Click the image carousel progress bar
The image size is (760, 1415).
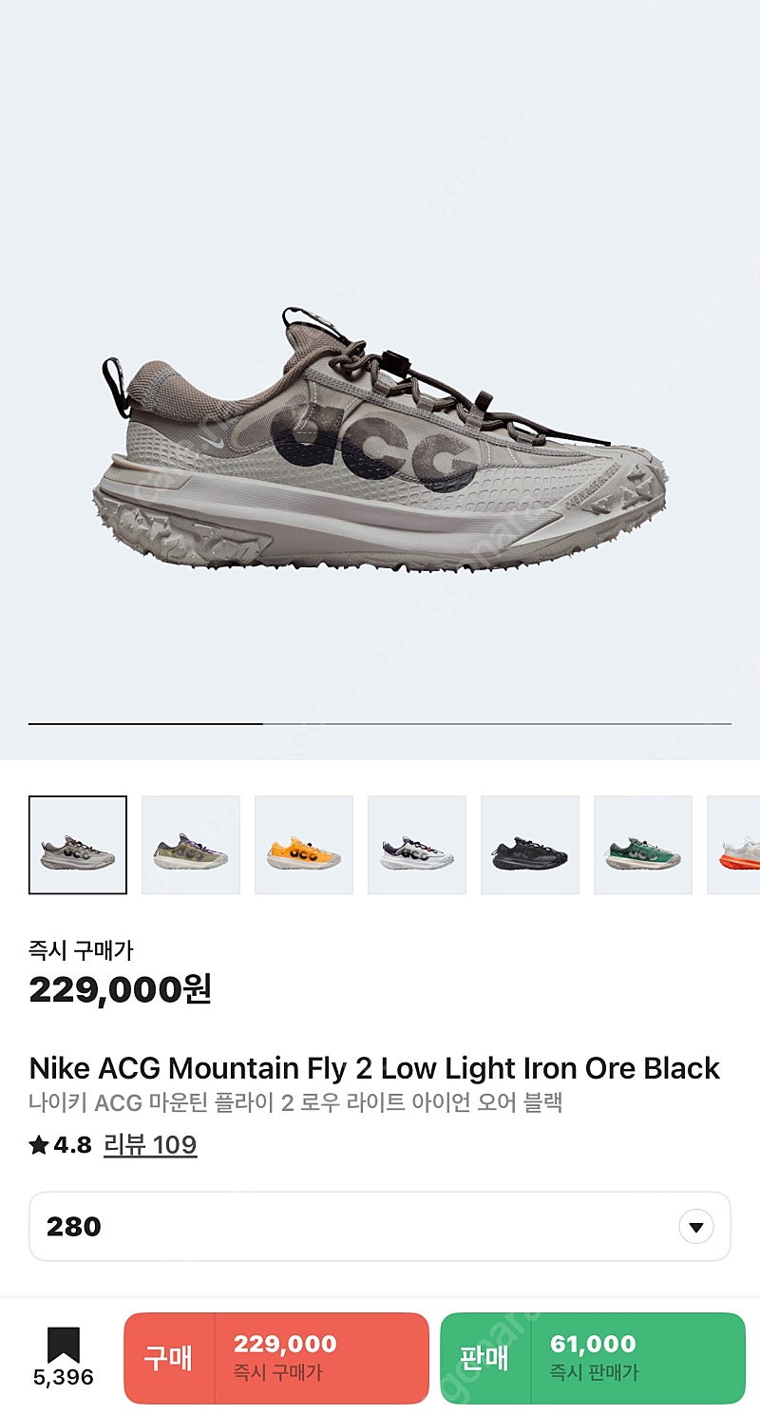tap(380, 724)
